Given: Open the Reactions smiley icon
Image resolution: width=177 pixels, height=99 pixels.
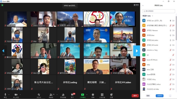Looking at the screenshot, I should 111,95.
